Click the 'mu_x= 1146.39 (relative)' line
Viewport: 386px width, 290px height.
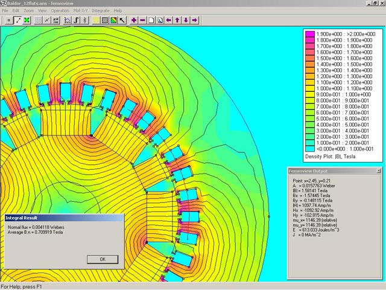(315, 220)
